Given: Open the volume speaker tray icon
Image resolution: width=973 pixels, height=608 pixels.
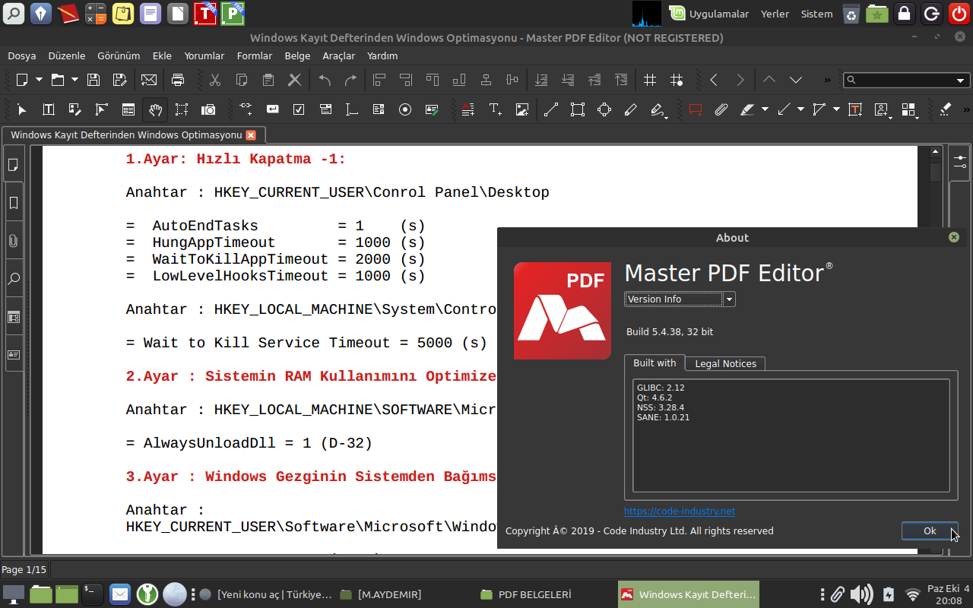Looking at the screenshot, I should point(861,594).
